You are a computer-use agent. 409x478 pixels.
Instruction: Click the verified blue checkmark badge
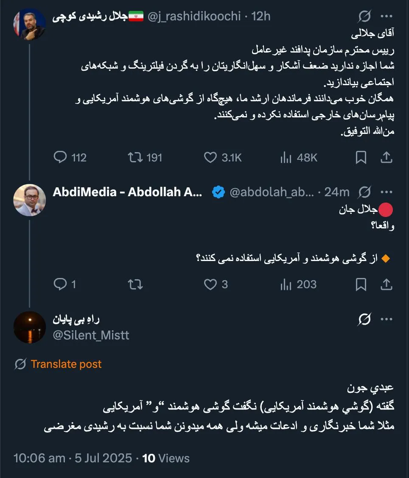(x=218, y=192)
